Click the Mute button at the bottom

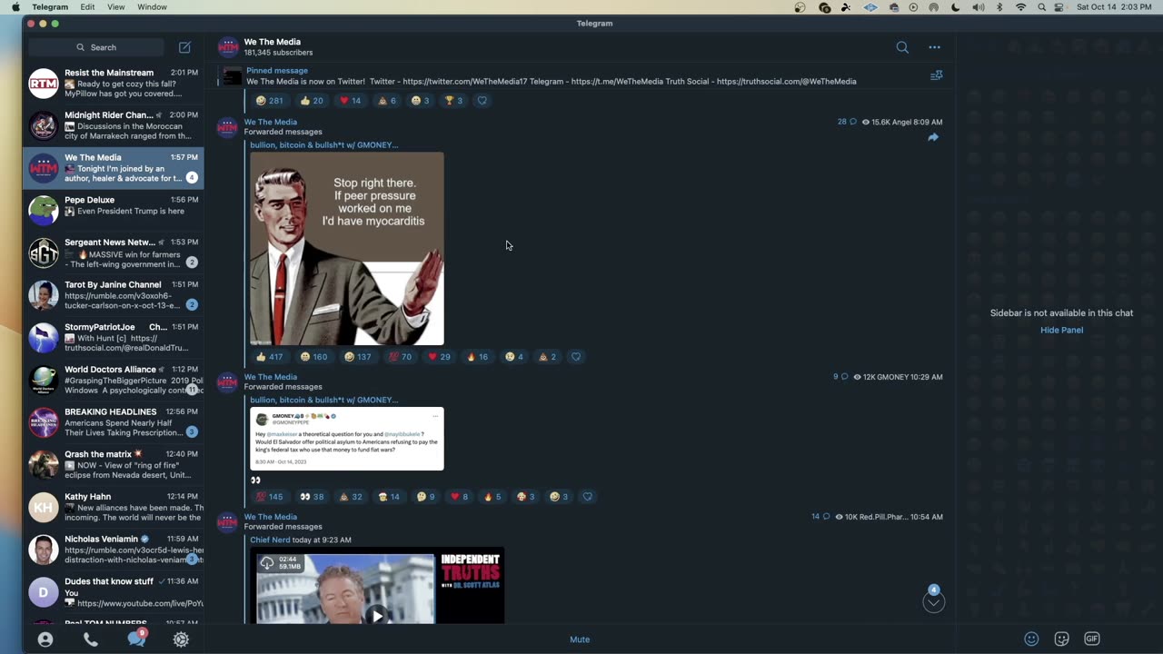(580, 639)
